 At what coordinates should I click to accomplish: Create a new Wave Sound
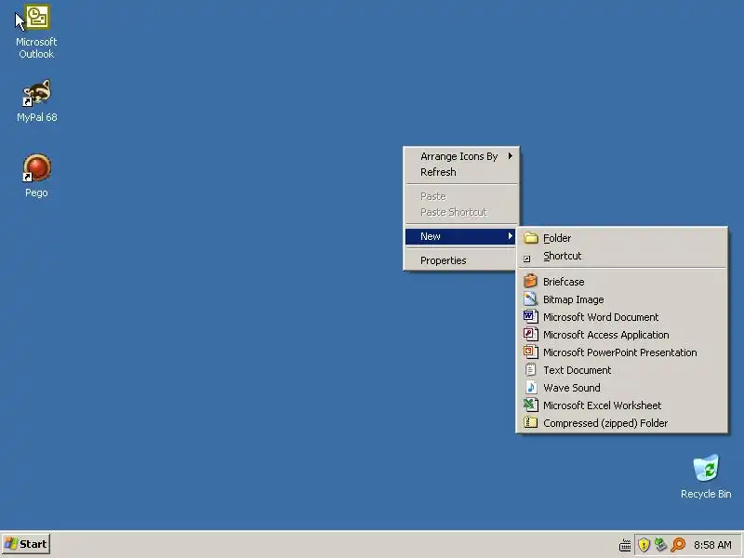pos(622,388)
